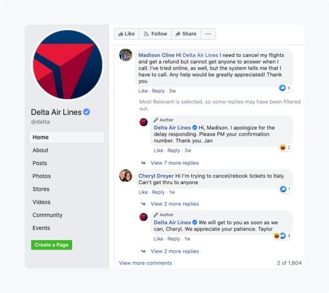Share the Delta Air Lines page

point(186,34)
